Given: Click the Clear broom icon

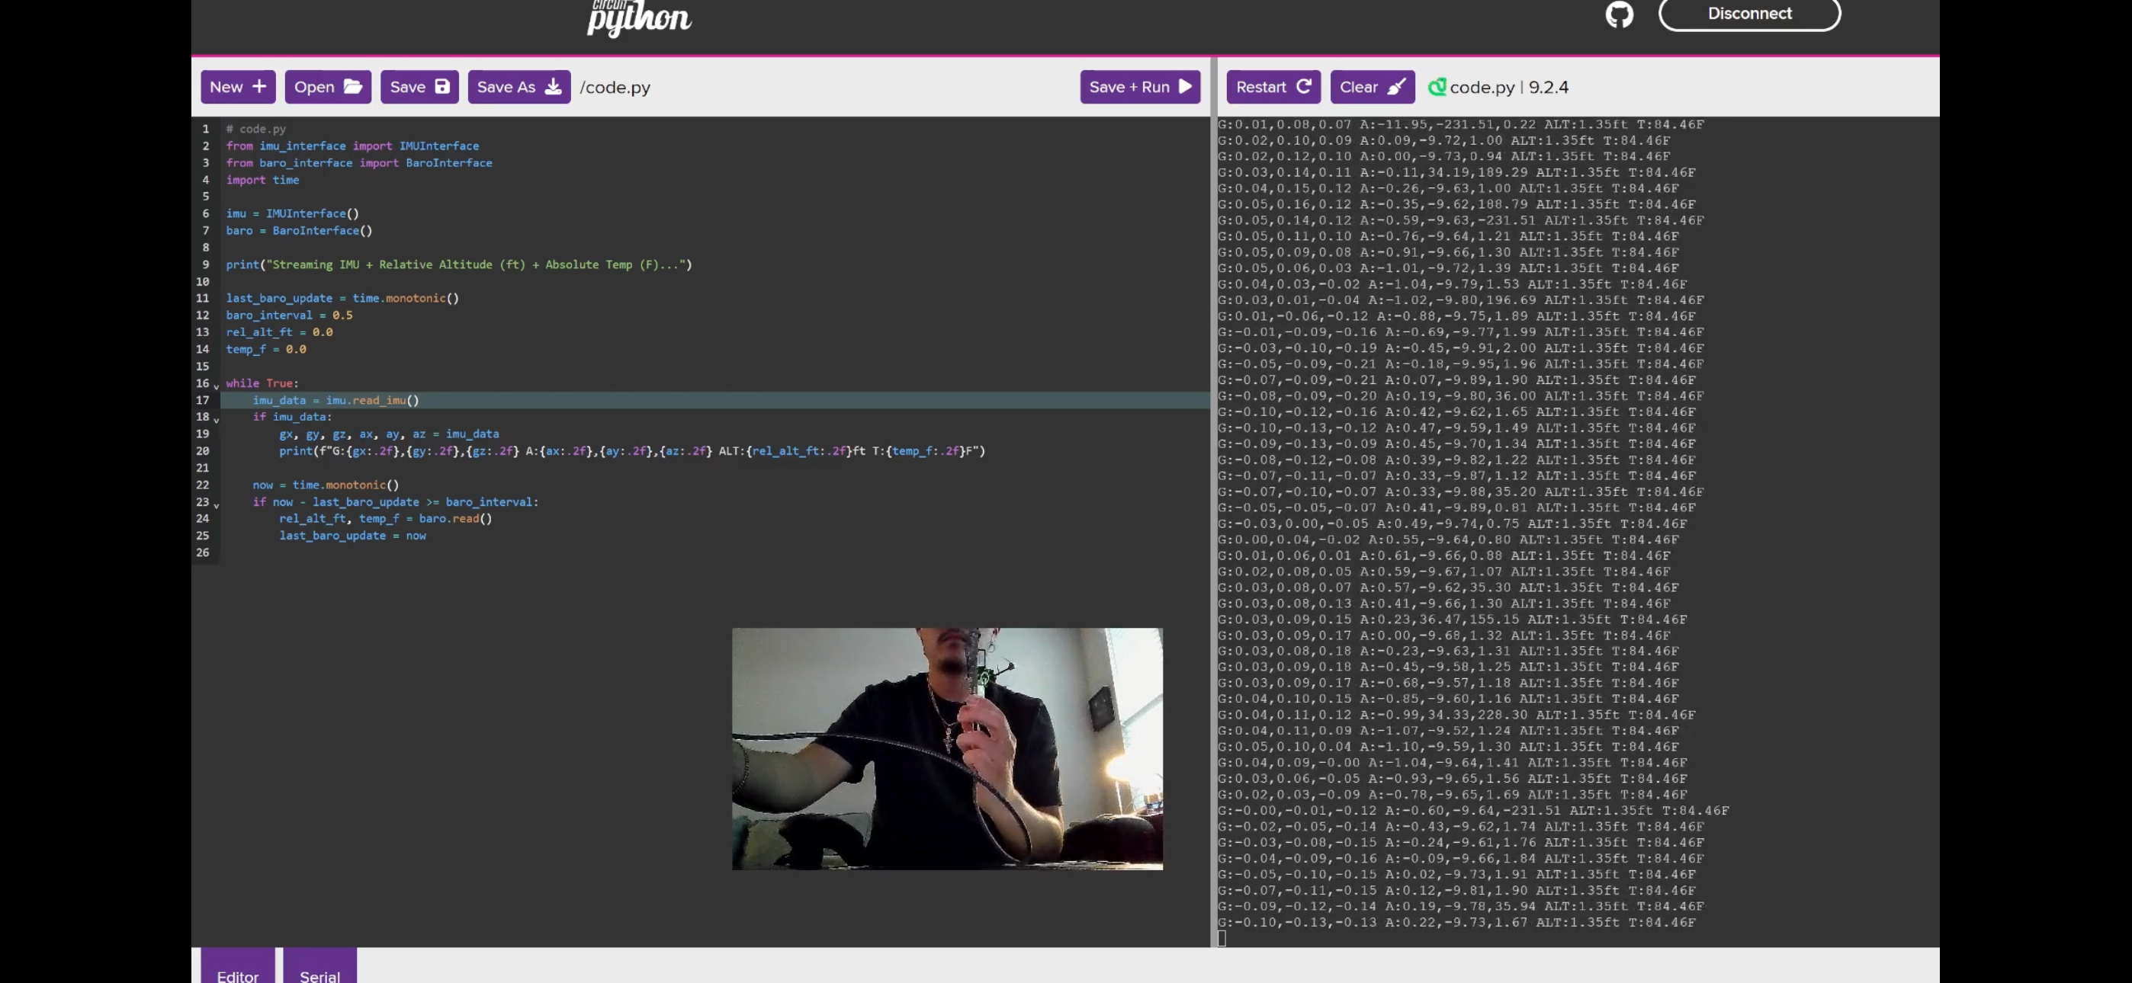Looking at the screenshot, I should (x=1397, y=87).
